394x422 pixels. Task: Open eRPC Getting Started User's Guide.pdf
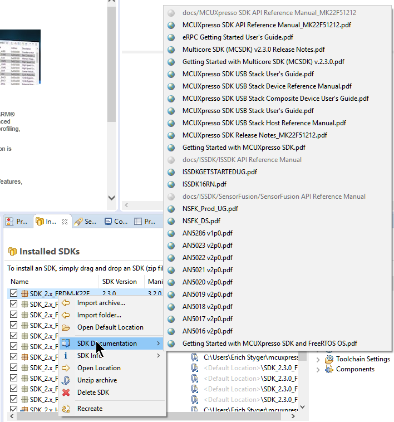click(x=238, y=37)
